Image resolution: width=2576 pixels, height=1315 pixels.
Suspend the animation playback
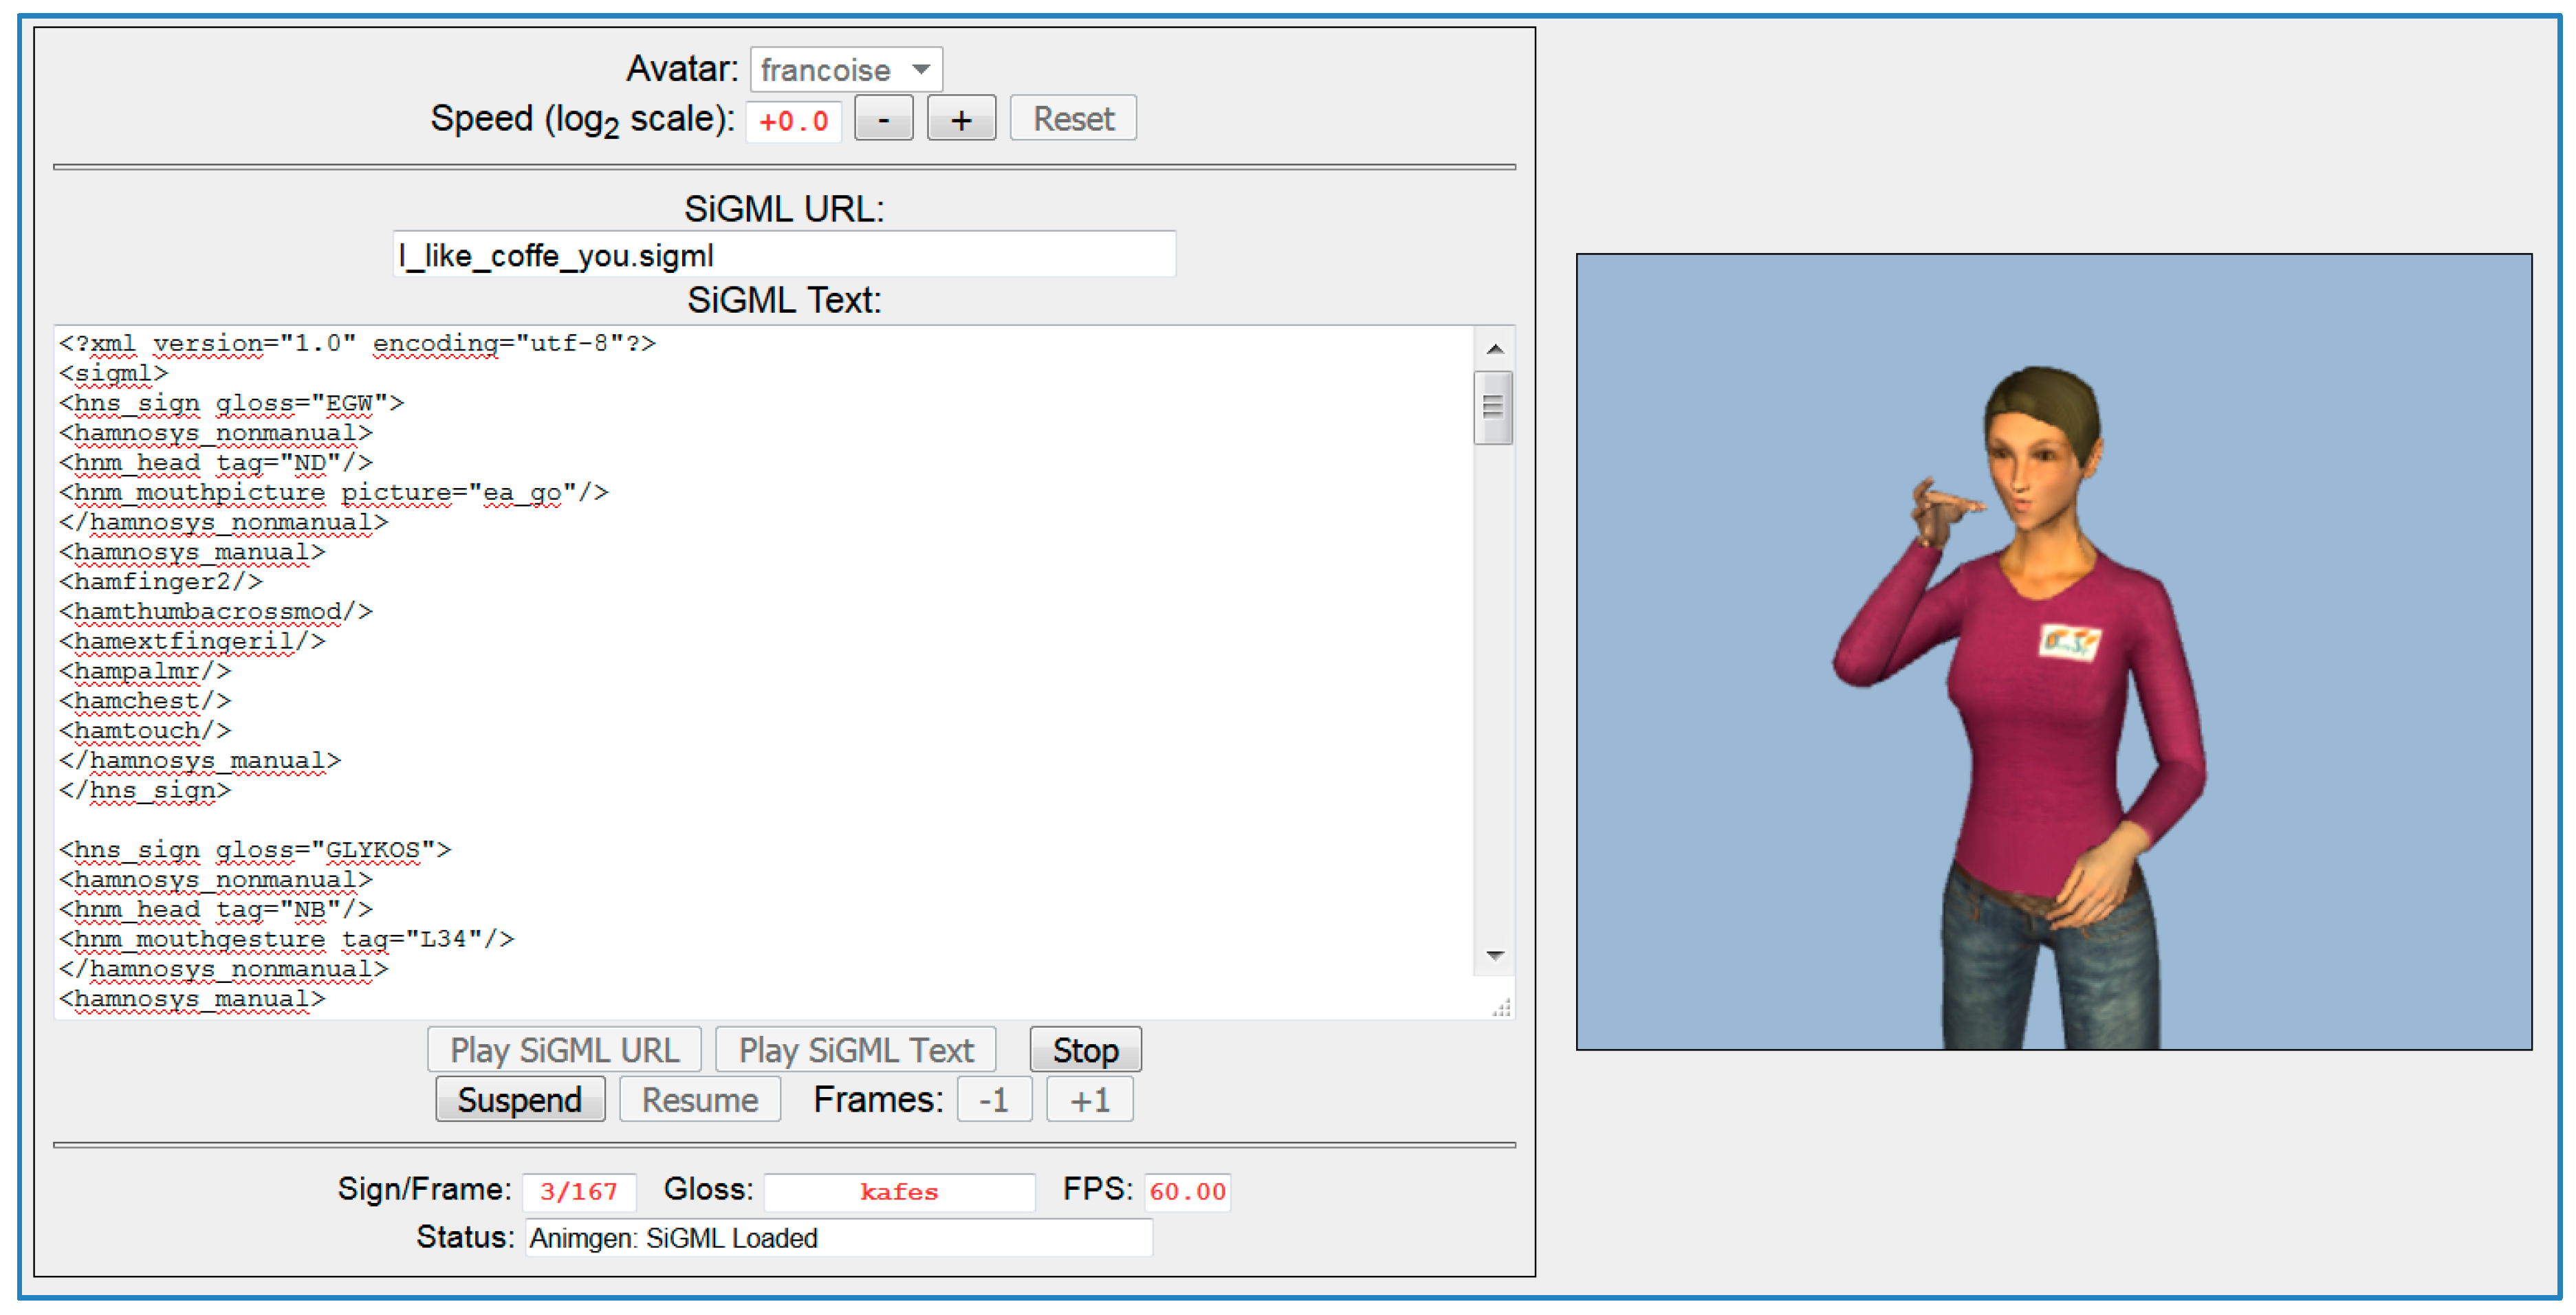coord(520,1099)
